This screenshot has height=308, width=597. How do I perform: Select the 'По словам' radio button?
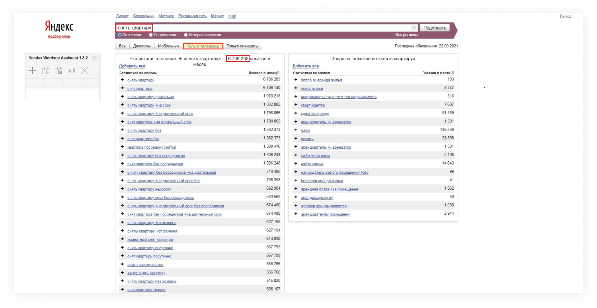(x=119, y=35)
